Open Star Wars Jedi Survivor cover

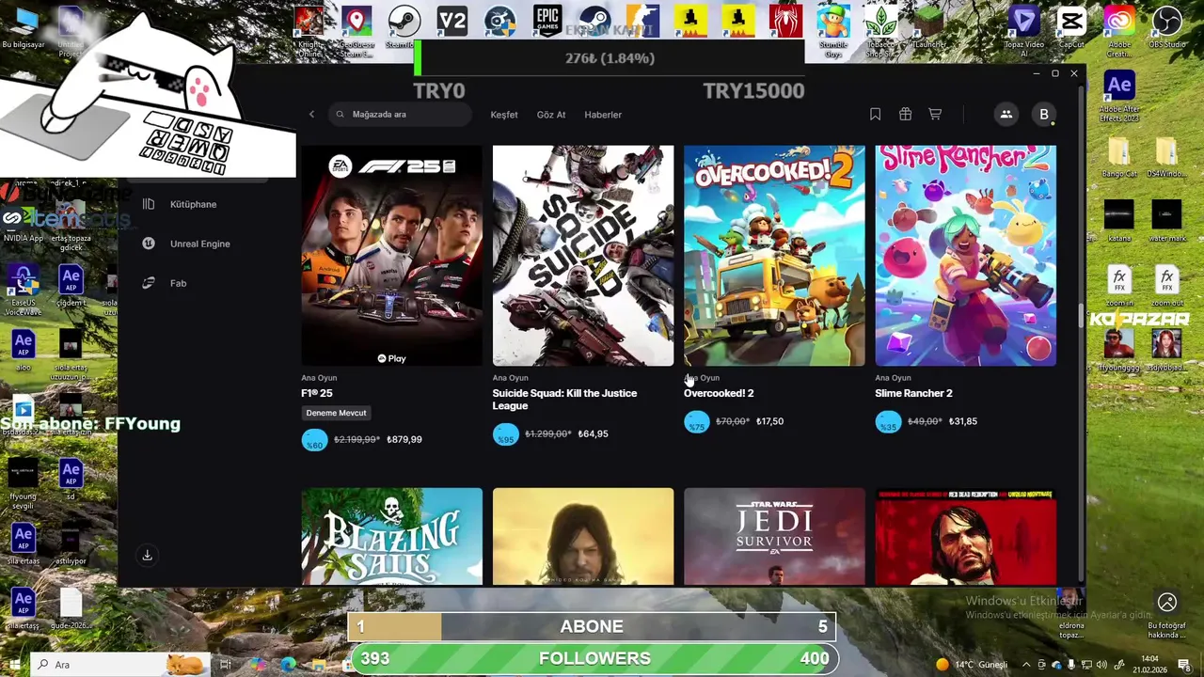[774, 536]
